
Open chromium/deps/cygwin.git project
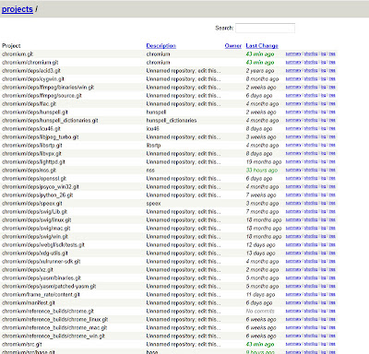click(x=33, y=79)
